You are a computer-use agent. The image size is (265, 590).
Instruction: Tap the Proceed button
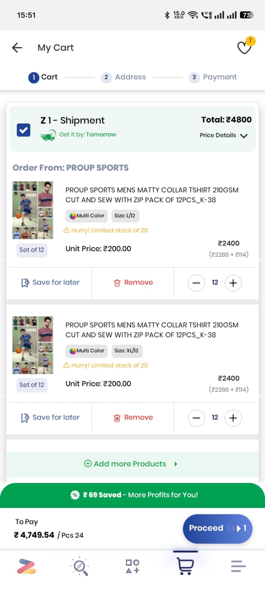(x=217, y=528)
